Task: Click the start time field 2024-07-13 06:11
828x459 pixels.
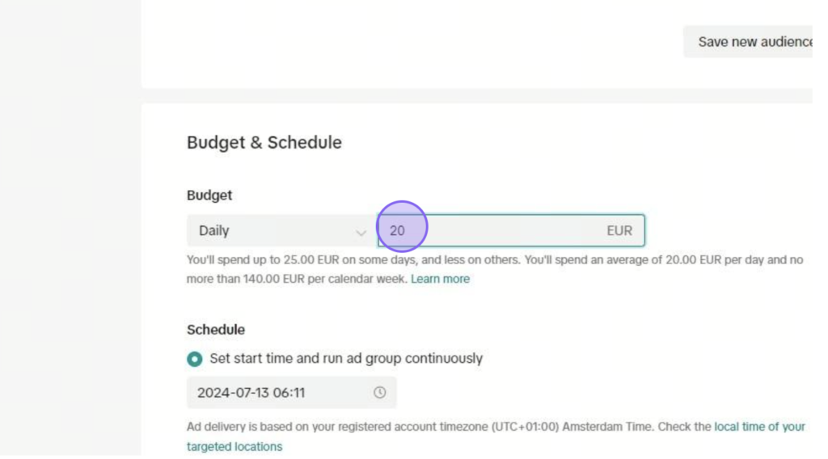Action: point(291,393)
